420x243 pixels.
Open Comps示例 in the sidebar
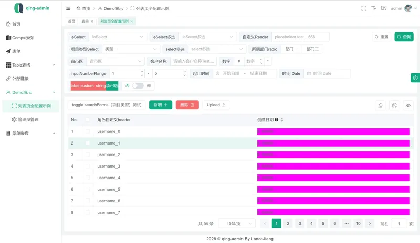click(23, 38)
